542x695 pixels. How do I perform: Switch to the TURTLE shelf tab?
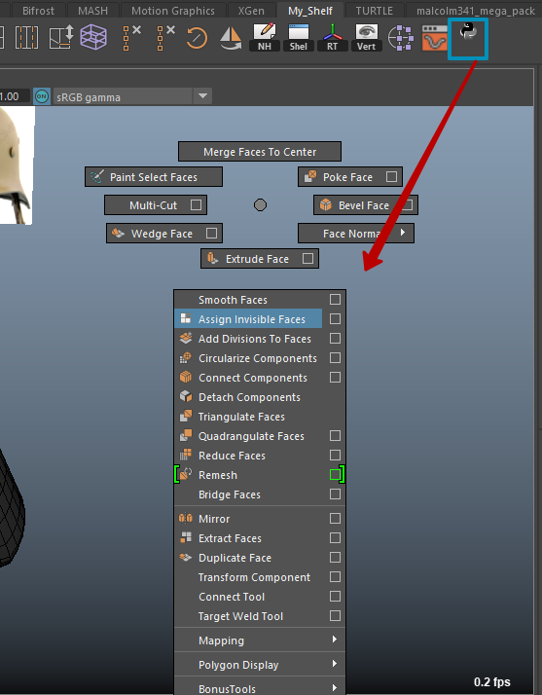click(x=374, y=10)
